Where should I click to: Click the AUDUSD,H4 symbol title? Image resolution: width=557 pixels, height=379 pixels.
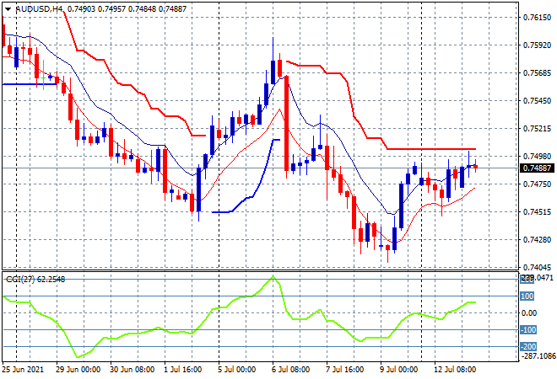tap(39, 8)
